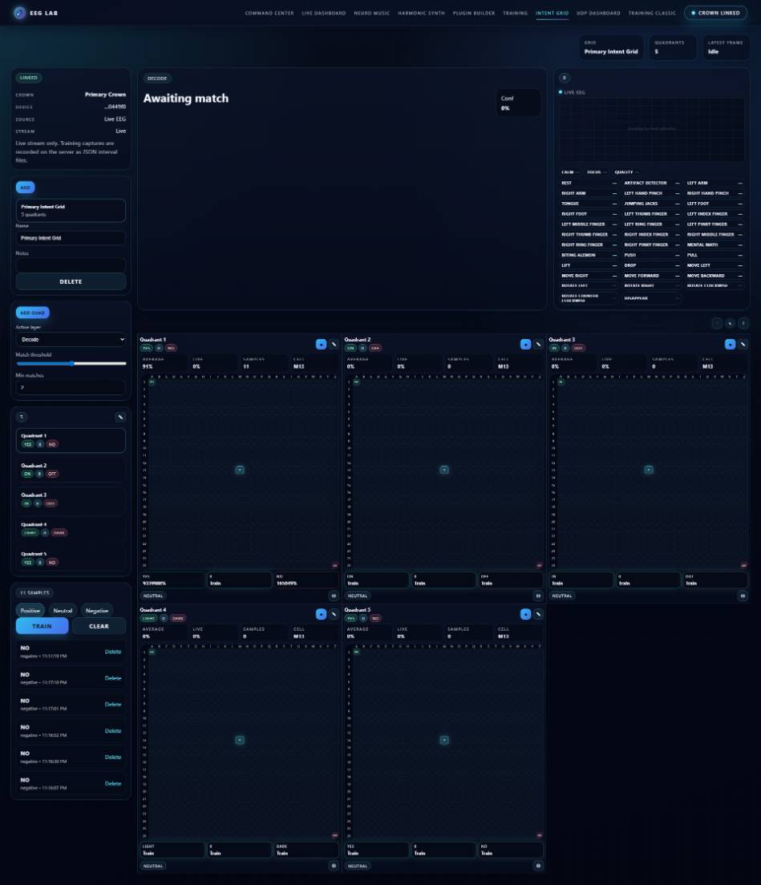Click Quadrant 1 bottom-right round icon
The width and height of the screenshot is (761, 885).
pyautogui.click(x=334, y=596)
